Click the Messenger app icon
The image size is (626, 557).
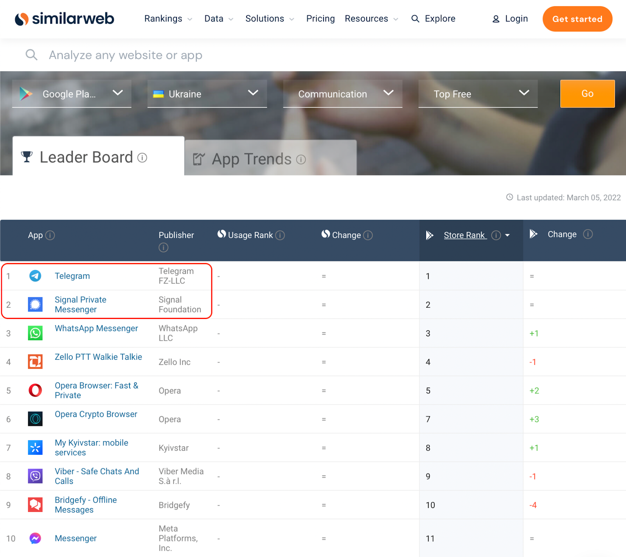tap(35, 538)
